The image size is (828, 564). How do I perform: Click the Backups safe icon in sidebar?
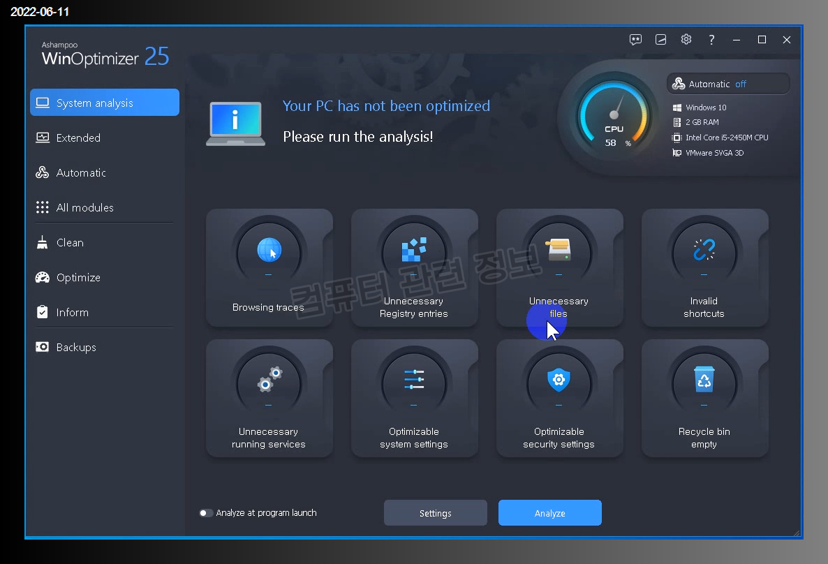point(43,347)
